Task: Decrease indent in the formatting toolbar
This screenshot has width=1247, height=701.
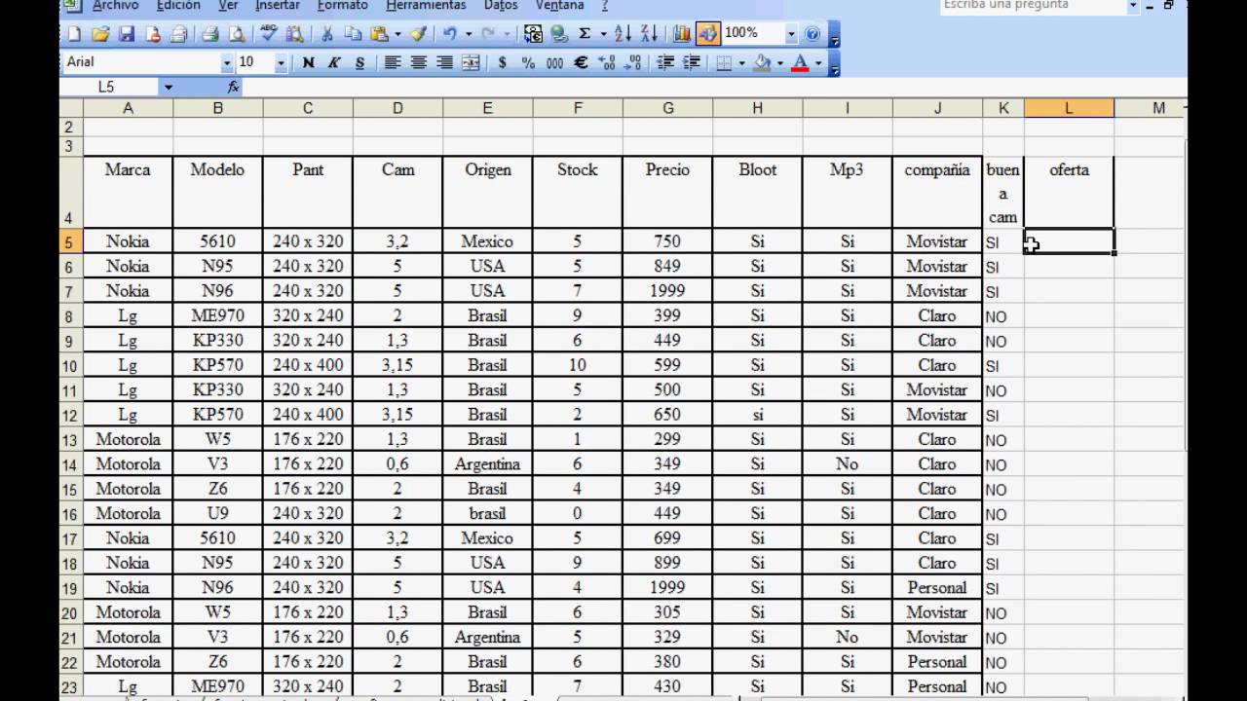Action: pyautogui.click(x=666, y=62)
